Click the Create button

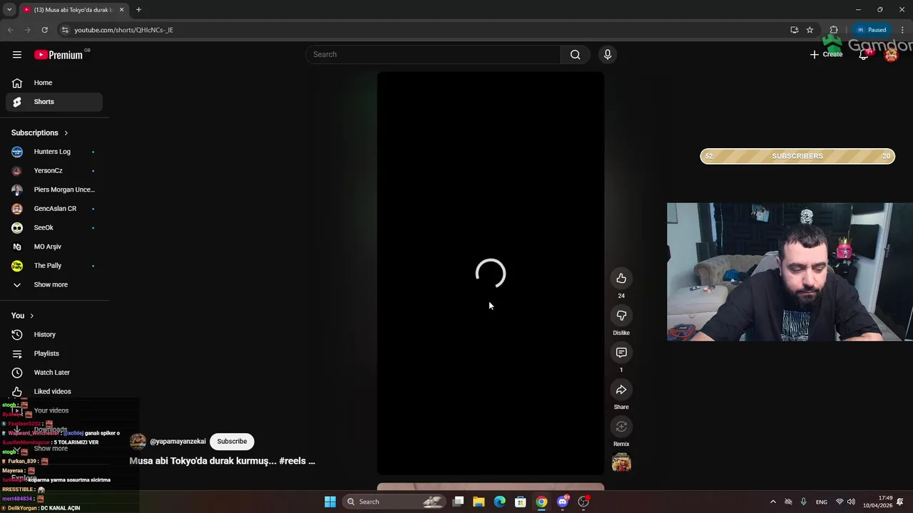click(826, 55)
